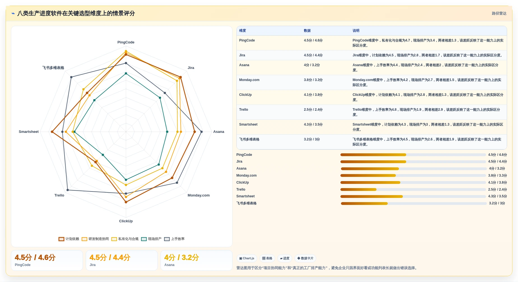518x282 pixels.
Task: Click the 飞书多维表格 3.2分 / 3分 value beside its bar
Action: click(x=497, y=204)
